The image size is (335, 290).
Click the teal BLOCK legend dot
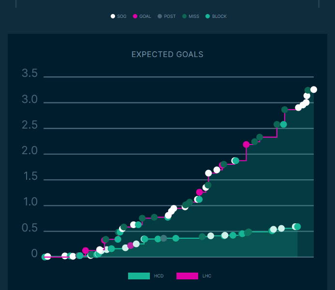[x=207, y=16]
